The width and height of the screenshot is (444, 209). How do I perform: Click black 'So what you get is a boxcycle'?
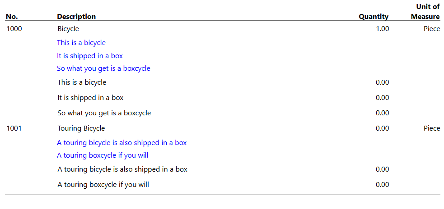tap(104, 113)
